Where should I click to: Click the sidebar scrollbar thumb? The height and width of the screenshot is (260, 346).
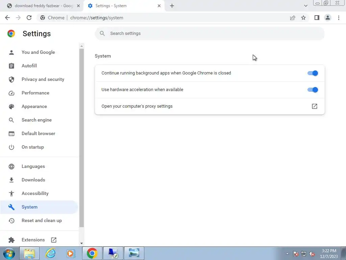click(82, 138)
